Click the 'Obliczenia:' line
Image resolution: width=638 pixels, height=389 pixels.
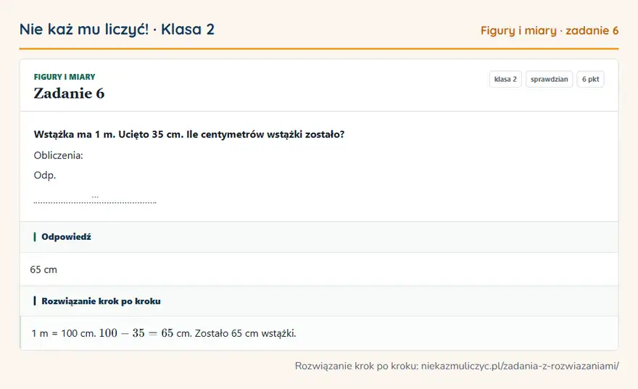(58, 155)
